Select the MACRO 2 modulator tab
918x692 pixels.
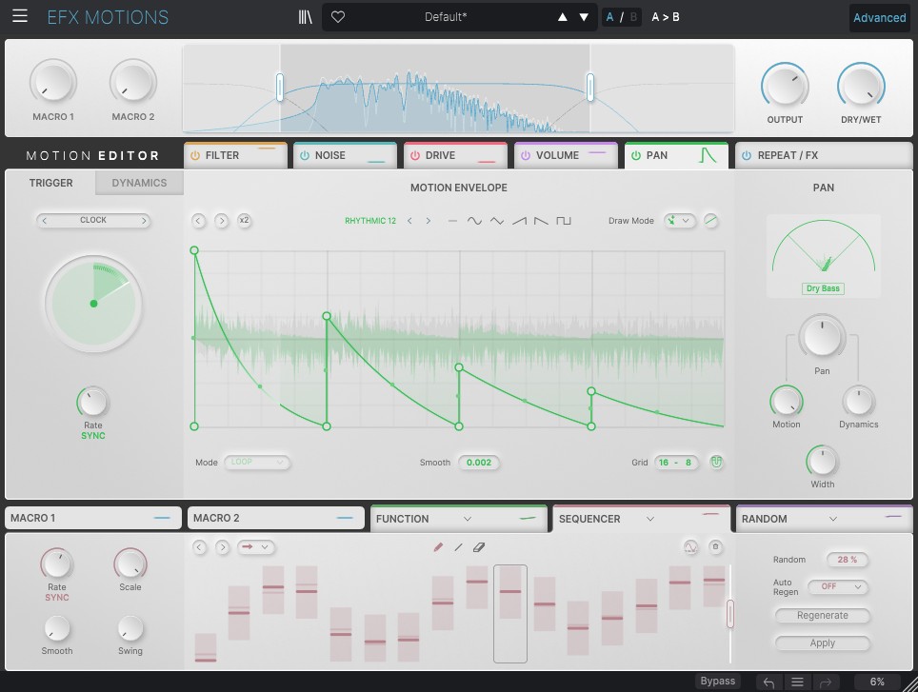tap(276, 518)
